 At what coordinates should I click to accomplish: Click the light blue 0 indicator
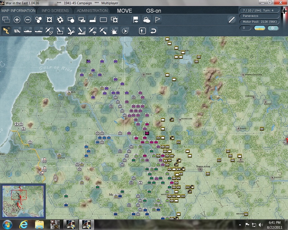273,28
